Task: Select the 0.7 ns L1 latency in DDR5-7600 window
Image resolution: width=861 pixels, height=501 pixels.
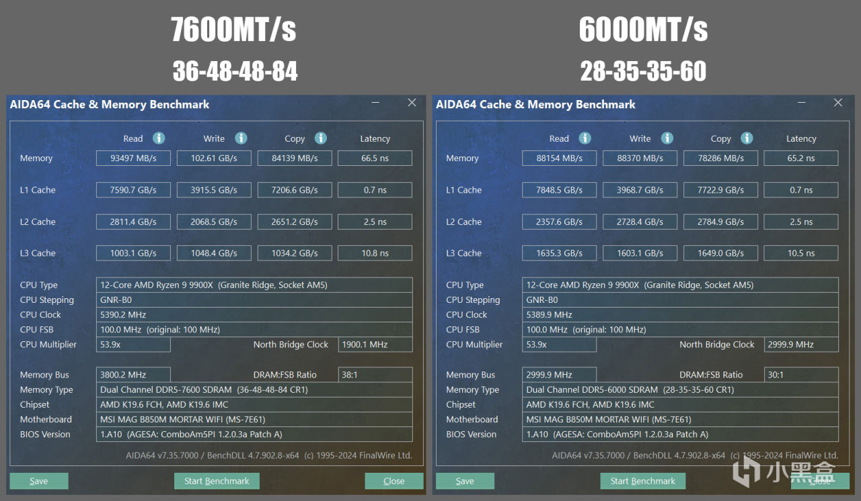Action: click(x=375, y=190)
